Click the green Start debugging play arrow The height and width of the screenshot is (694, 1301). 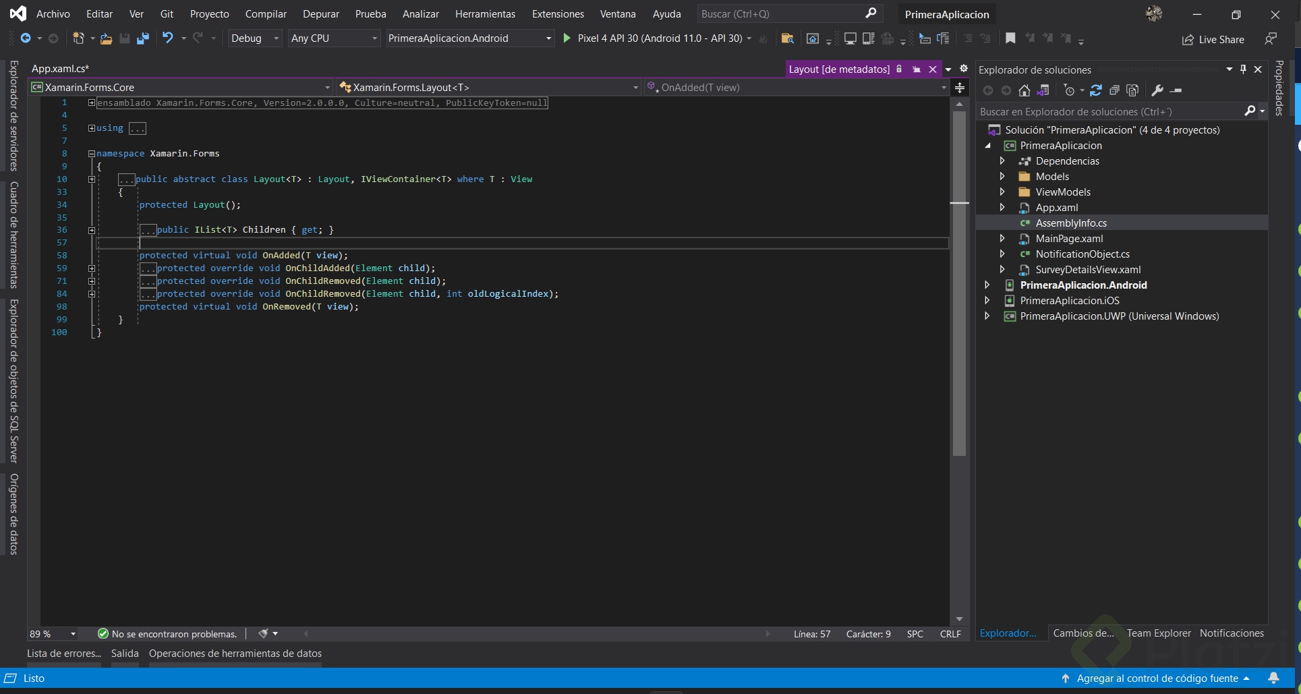tap(567, 38)
